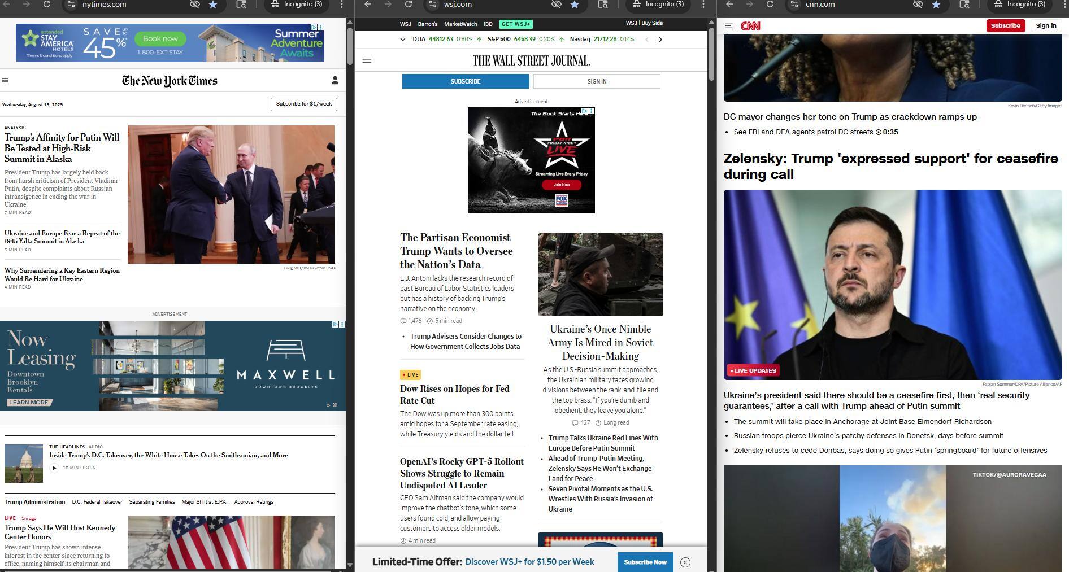Advance the market ticker with next arrow
The width and height of the screenshot is (1069, 572).
[x=660, y=40]
